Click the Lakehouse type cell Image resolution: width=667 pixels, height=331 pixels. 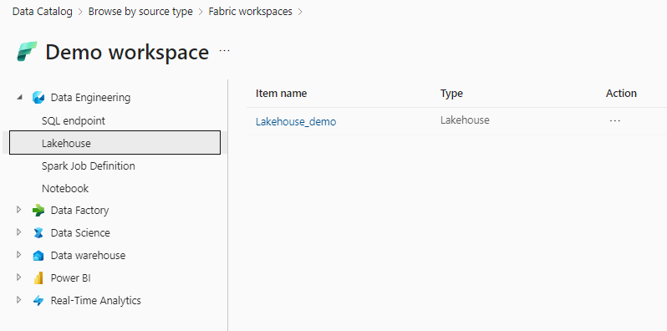[465, 120]
